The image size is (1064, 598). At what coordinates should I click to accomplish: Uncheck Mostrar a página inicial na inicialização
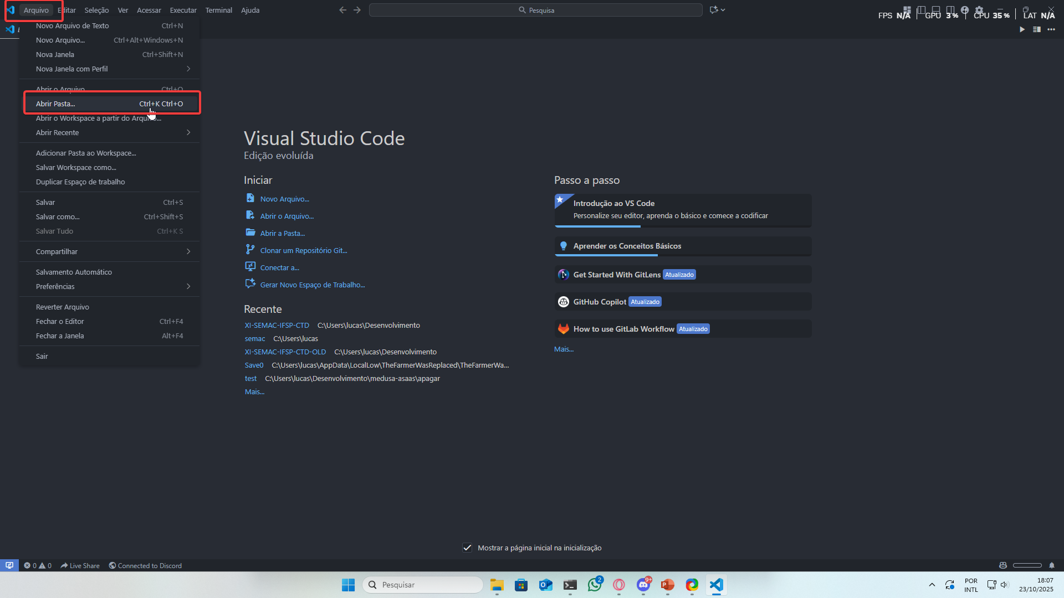click(x=467, y=548)
